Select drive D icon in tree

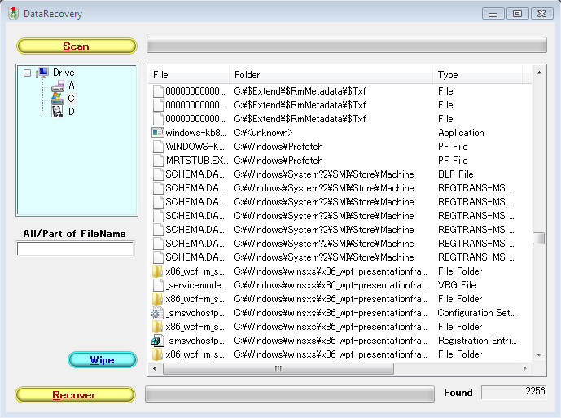[x=58, y=111]
